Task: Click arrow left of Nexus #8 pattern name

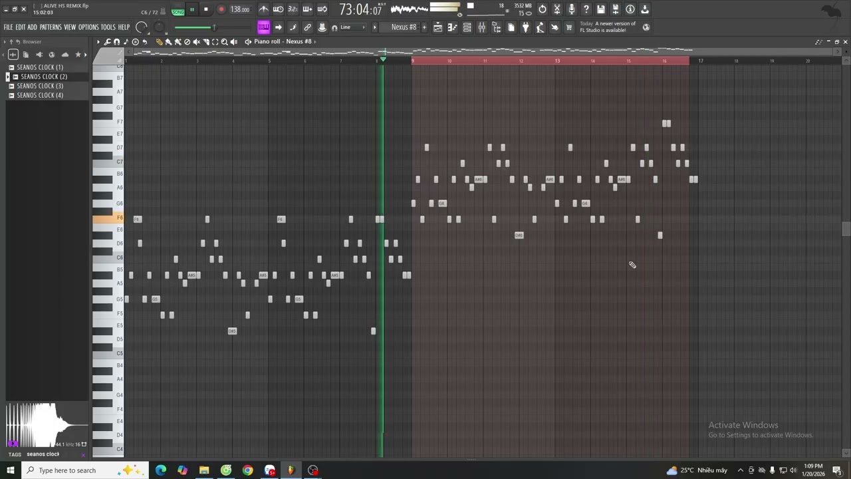Action: click(x=374, y=27)
